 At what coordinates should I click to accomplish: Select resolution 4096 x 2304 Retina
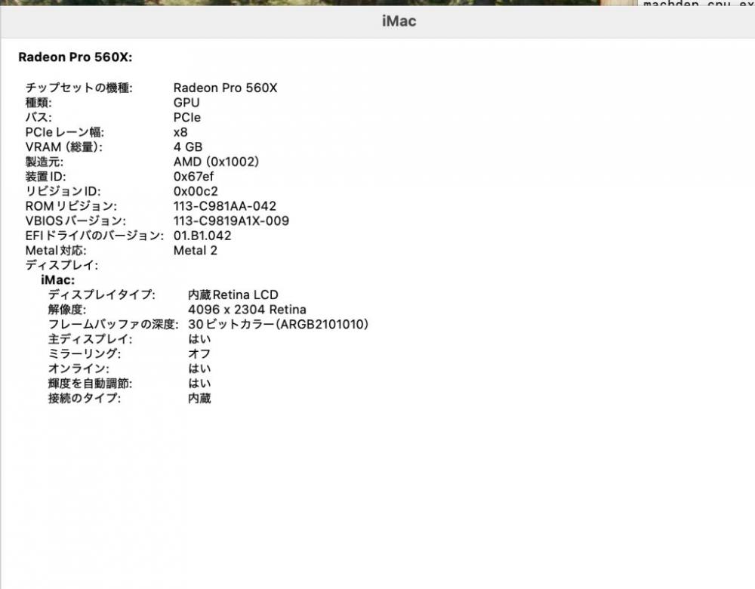[247, 310]
